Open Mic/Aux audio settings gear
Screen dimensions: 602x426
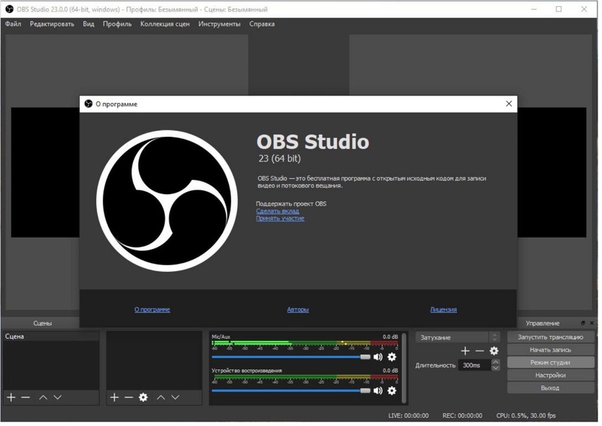[x=391, y=357]
